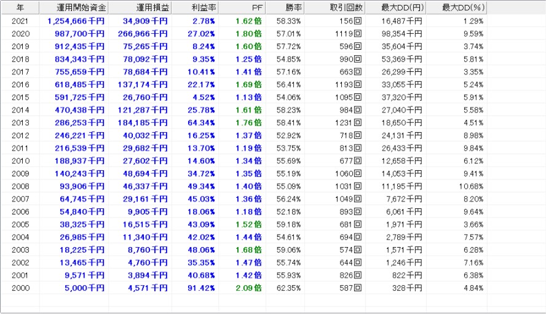Image resolution: width=546 pixels, height=314 pixels.
Task: Select the 2021 year row
Action: [20, 21]
